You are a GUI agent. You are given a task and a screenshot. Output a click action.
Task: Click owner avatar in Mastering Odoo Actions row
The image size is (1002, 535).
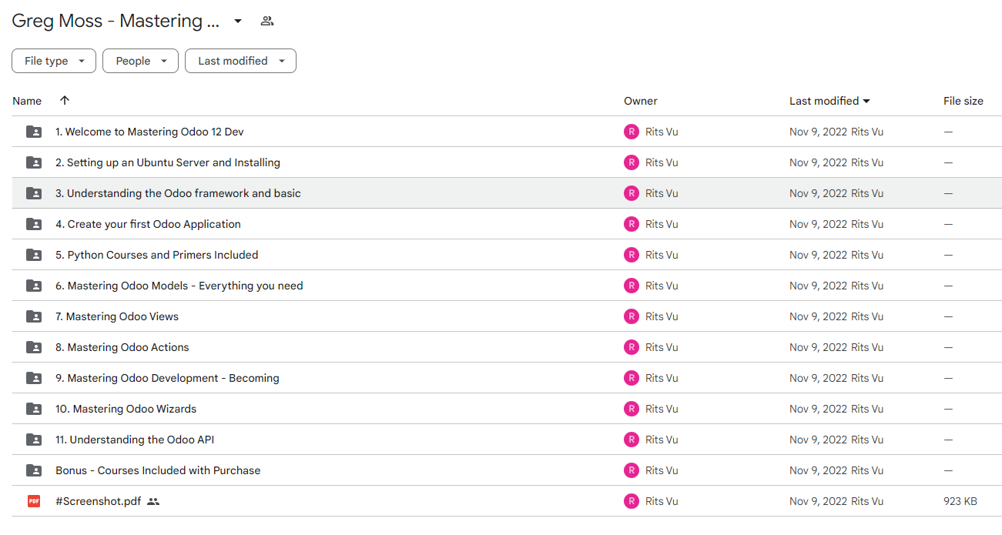point(632,347)
